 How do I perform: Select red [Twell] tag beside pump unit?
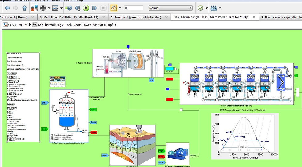pyautogui.click(x=162, y=157)
